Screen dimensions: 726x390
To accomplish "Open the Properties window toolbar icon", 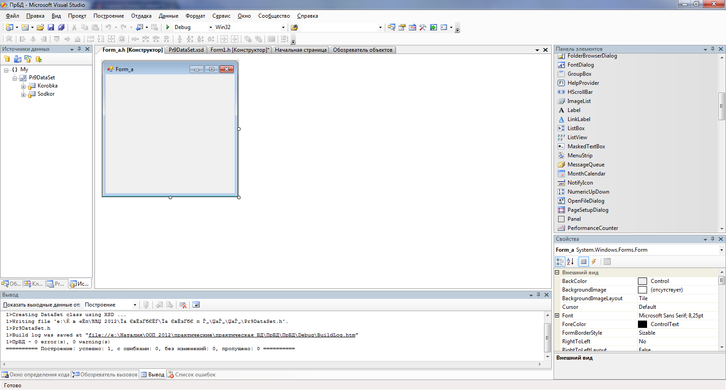I will tap(402, 27).
